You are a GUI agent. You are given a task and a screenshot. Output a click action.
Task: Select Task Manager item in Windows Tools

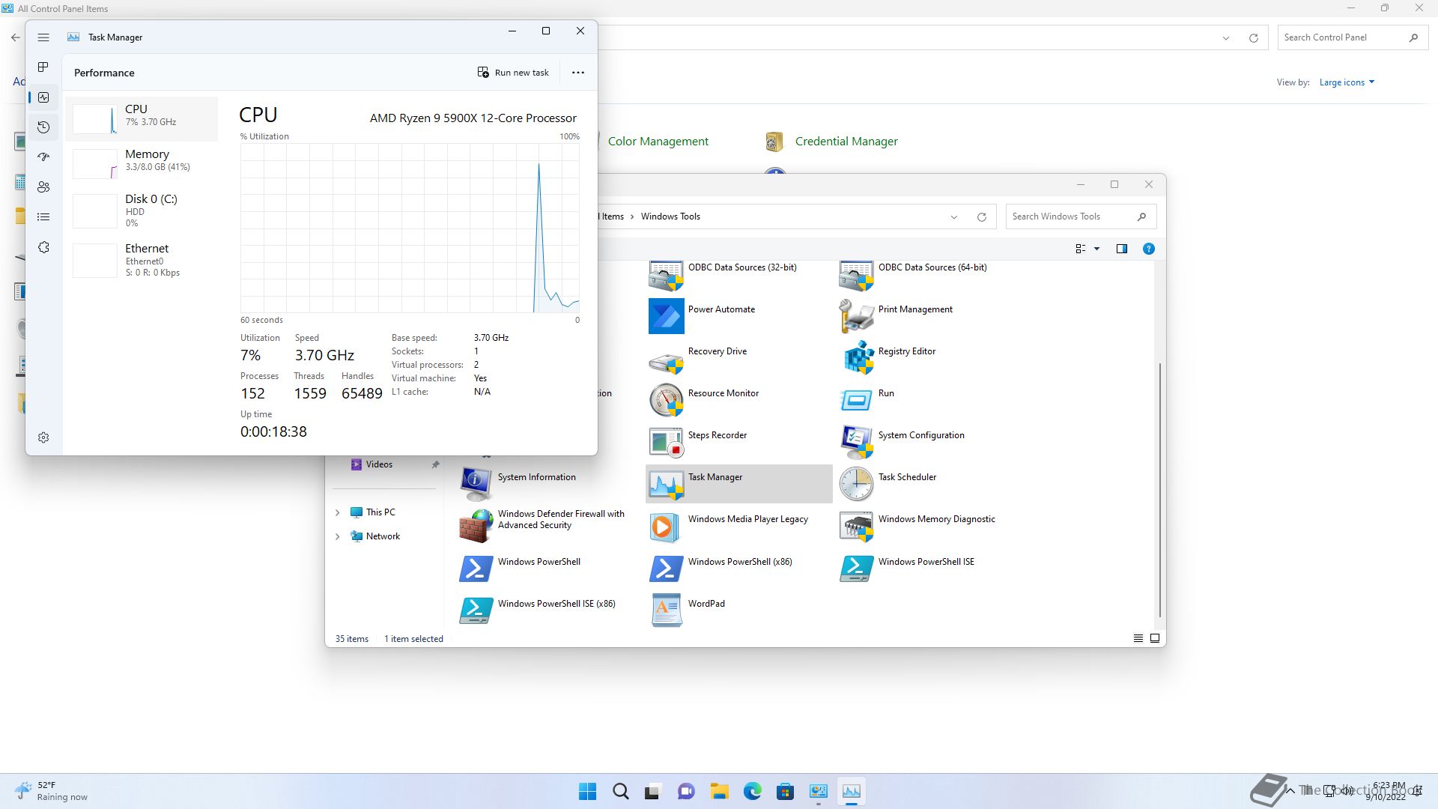point(739,484)
